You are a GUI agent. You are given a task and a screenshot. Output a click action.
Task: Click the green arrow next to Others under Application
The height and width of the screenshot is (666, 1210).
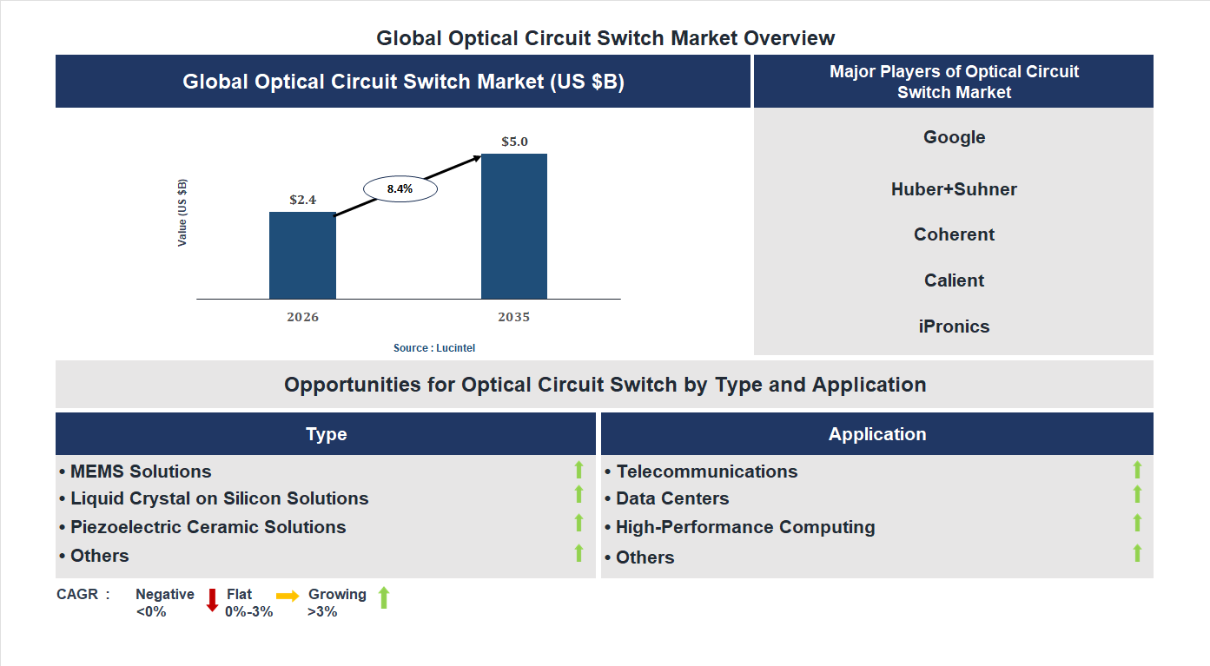pyautogui.click(x=1137, y=551)
